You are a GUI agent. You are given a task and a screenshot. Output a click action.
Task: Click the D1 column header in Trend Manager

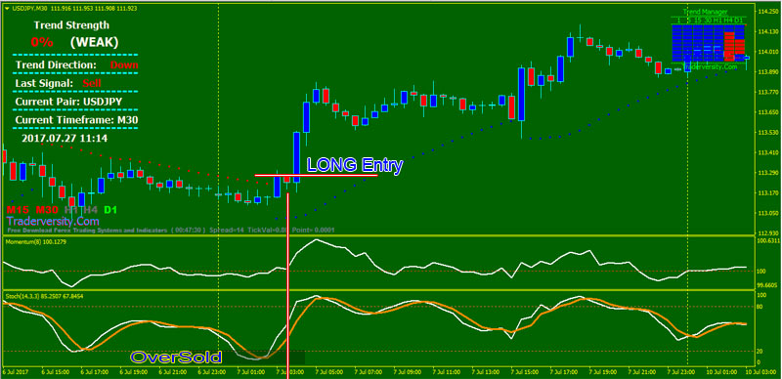tap(740, 20)
